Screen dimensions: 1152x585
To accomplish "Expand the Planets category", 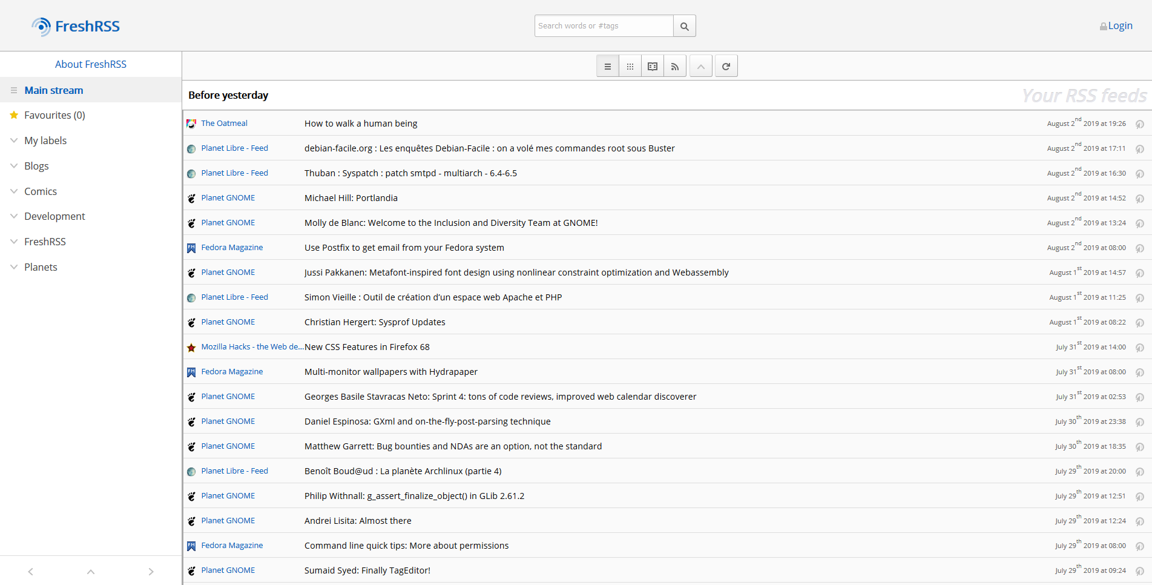I will point(14,266).
